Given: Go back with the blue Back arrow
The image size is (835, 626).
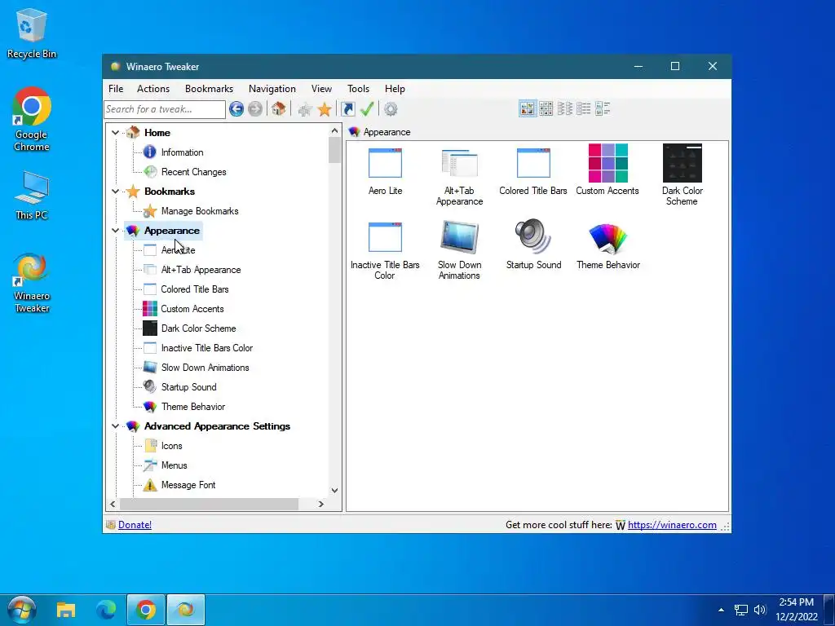Looking at the screenshot, I should point(236,109).
